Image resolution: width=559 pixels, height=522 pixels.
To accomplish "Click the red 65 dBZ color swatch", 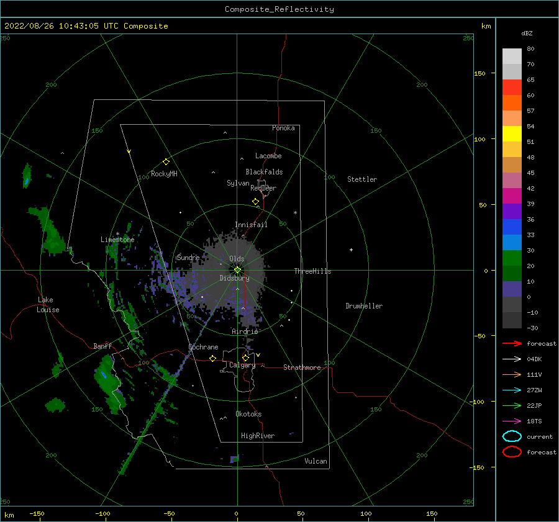I will pos(512,87).
